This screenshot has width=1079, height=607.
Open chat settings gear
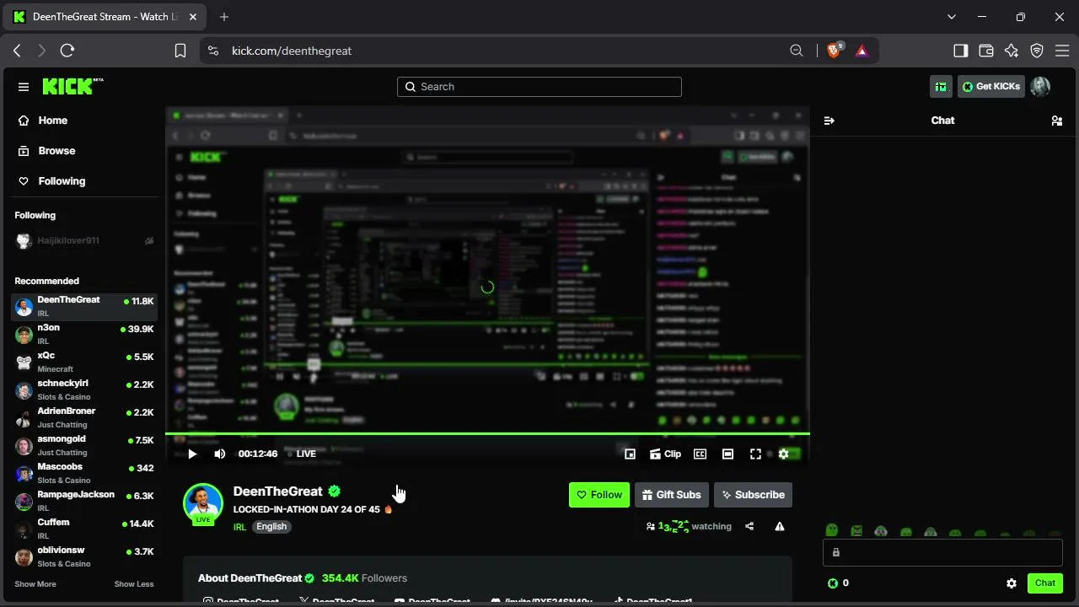(1012, 583)
